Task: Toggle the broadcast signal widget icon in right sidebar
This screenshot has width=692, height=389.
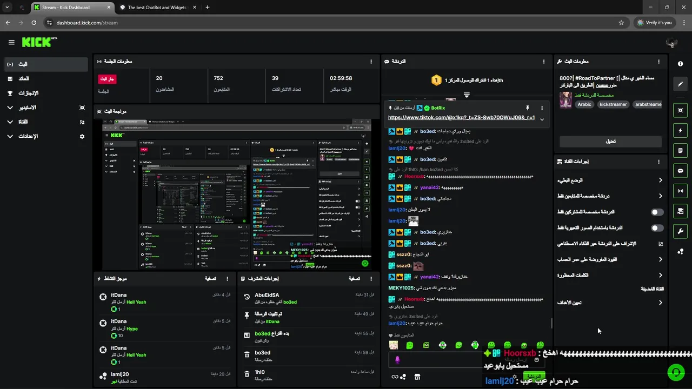Action: click(x=680, y=191)
